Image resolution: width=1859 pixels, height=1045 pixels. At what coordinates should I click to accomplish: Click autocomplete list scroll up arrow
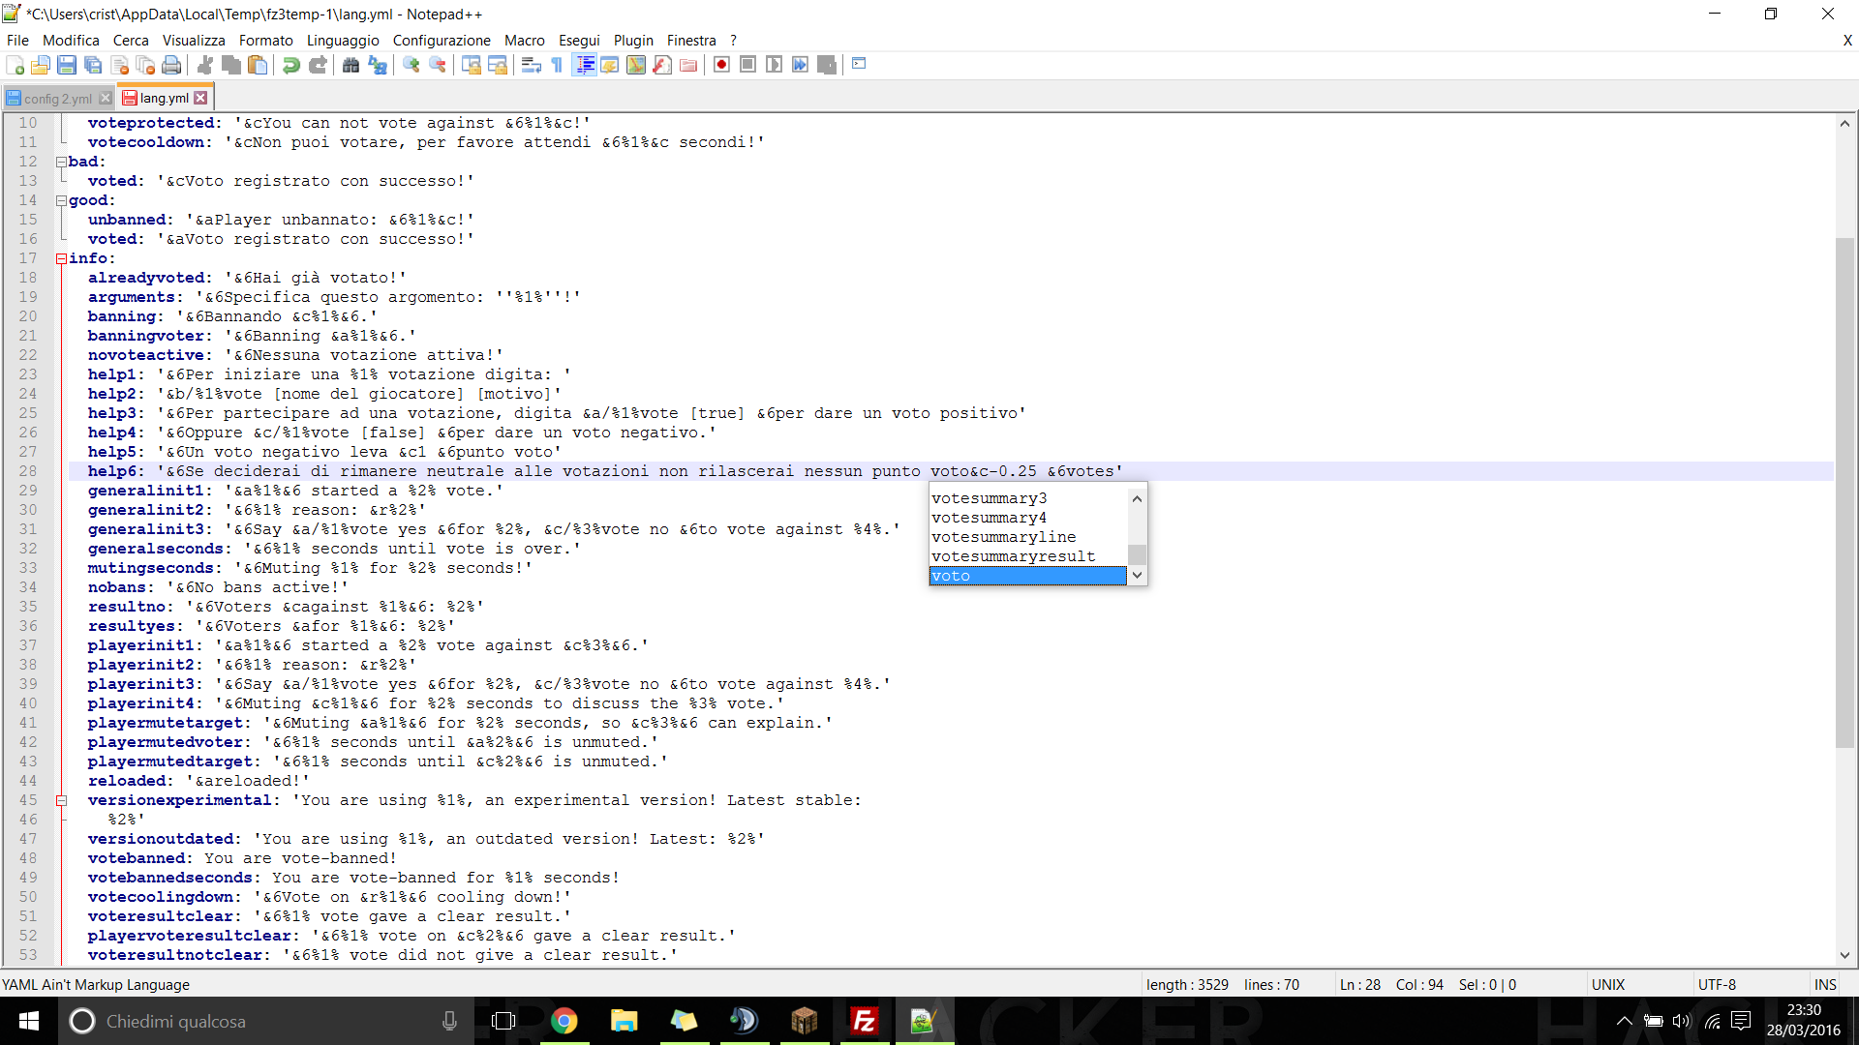1137,497
